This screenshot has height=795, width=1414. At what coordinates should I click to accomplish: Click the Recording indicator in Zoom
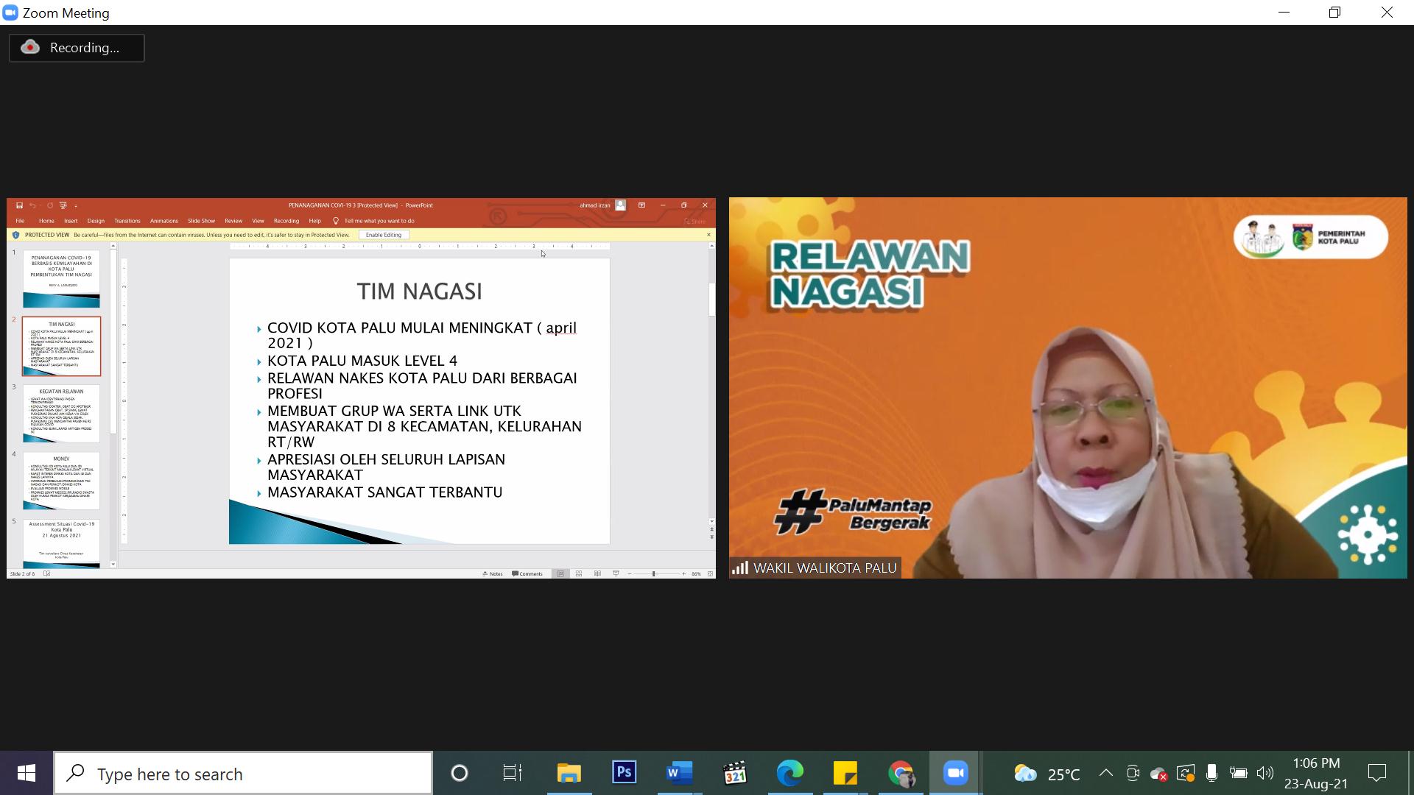[x=77, y=48]
